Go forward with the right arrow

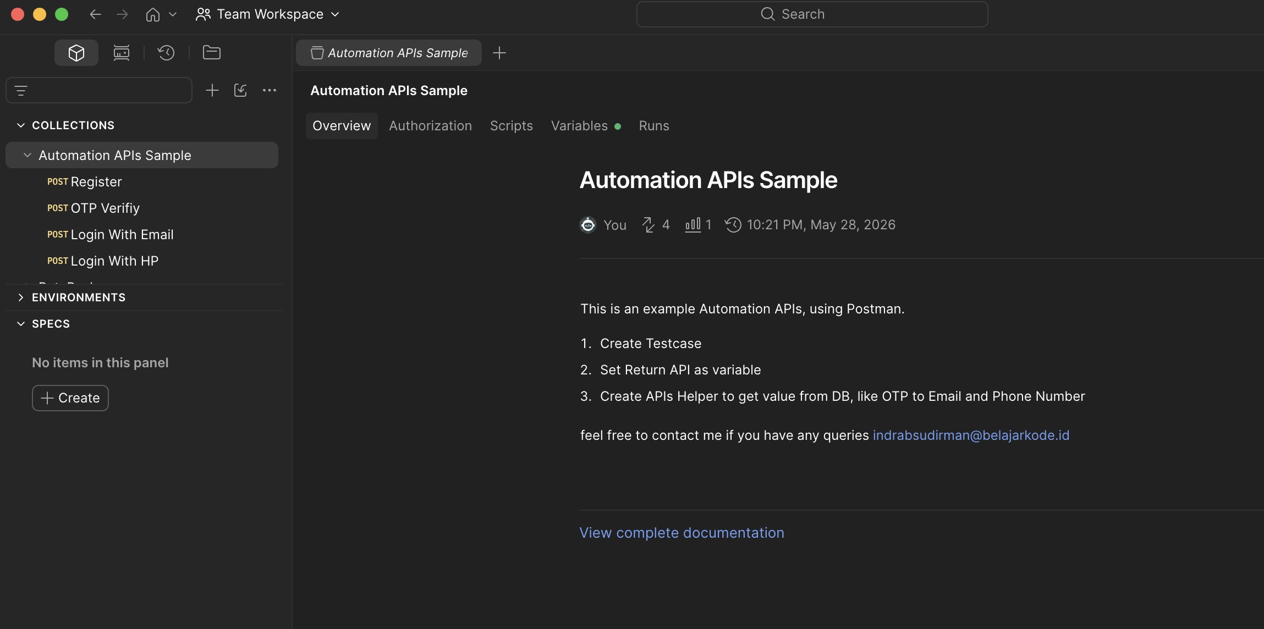click(122, 14)
